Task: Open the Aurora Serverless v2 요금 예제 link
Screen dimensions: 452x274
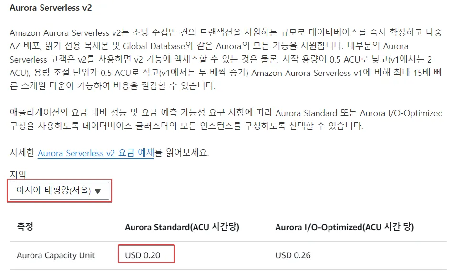Action: [95, 153]
